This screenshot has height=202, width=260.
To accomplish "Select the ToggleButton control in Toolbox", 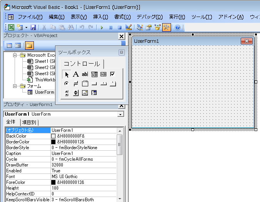I will click(76, 84).
